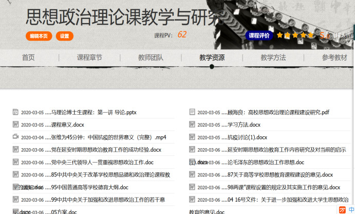Screen dimensions: 355x214
Task: Open the 教学方法 tab
Action: click(273, 58)
